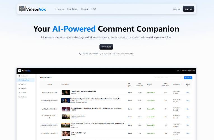Screen dimensions: 214x140
Task: Open the Features nav item
Action: pyautogui.click(x=59, y=9)
